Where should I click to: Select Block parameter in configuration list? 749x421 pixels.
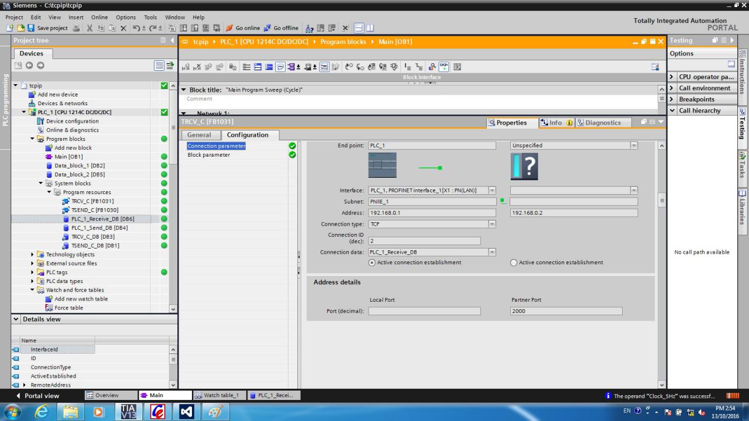tap(209, 155)
